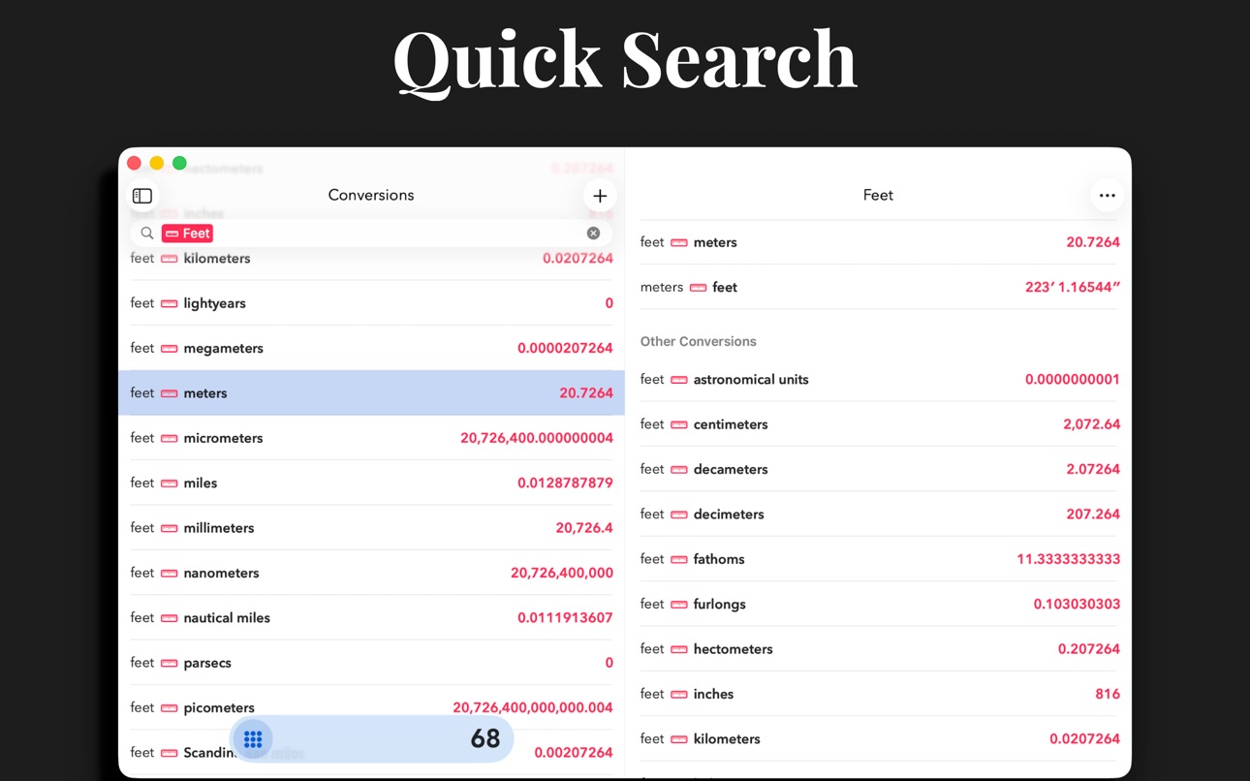Screen dimensions: 1250x781
Task: Open feet to hectometers row
Action: pos(880,649)
